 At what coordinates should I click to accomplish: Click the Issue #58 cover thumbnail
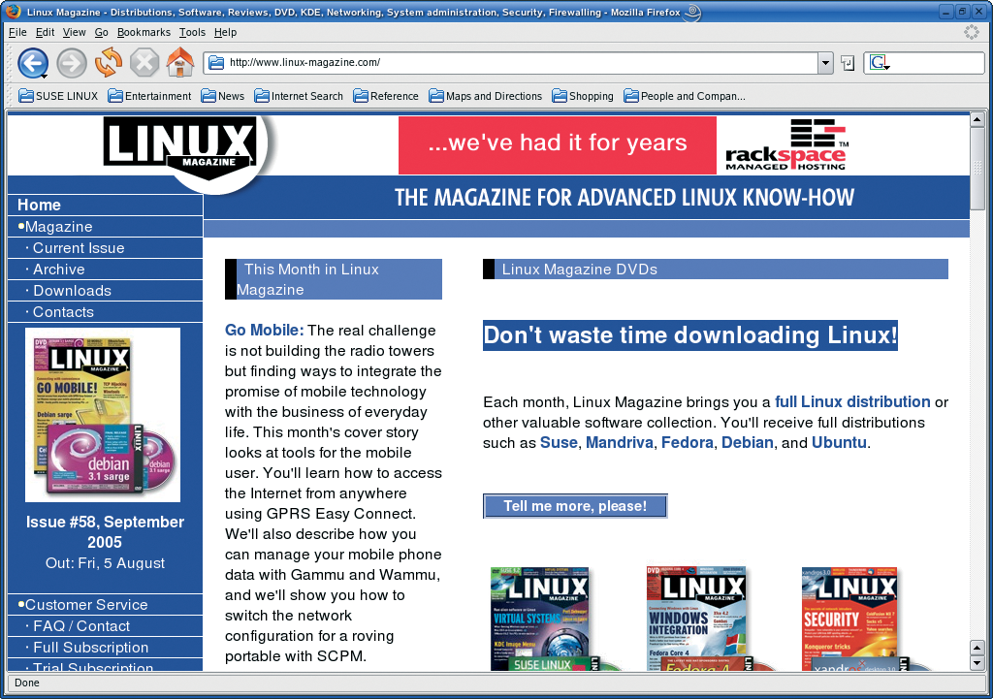[x=103, y=415]
